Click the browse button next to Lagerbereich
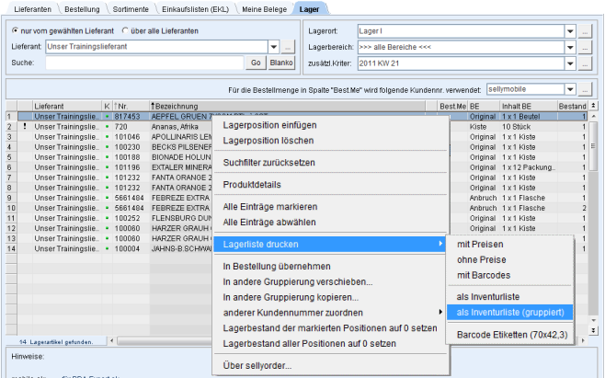Screen dimensions: 605x378 point(585,46)
